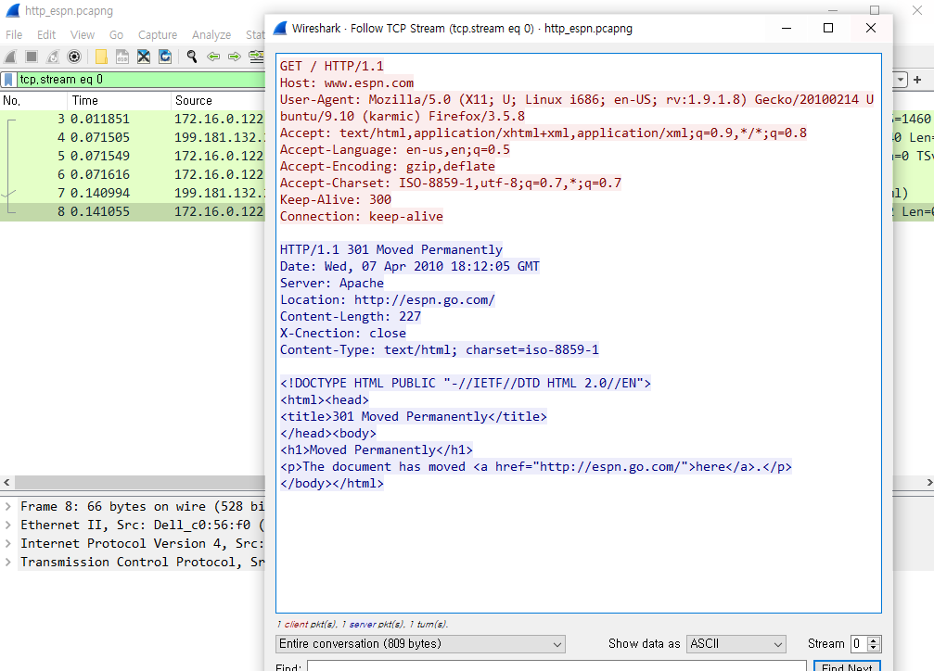
Task: Go forward with the right green arrow
Action: (235, 57)
